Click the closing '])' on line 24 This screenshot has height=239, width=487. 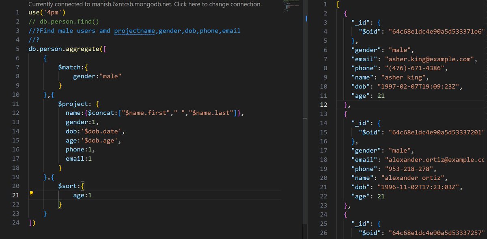[32, 223]
